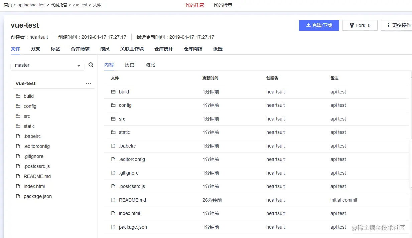Click the .editorconfig file icon in the left tree

(18, 146)
